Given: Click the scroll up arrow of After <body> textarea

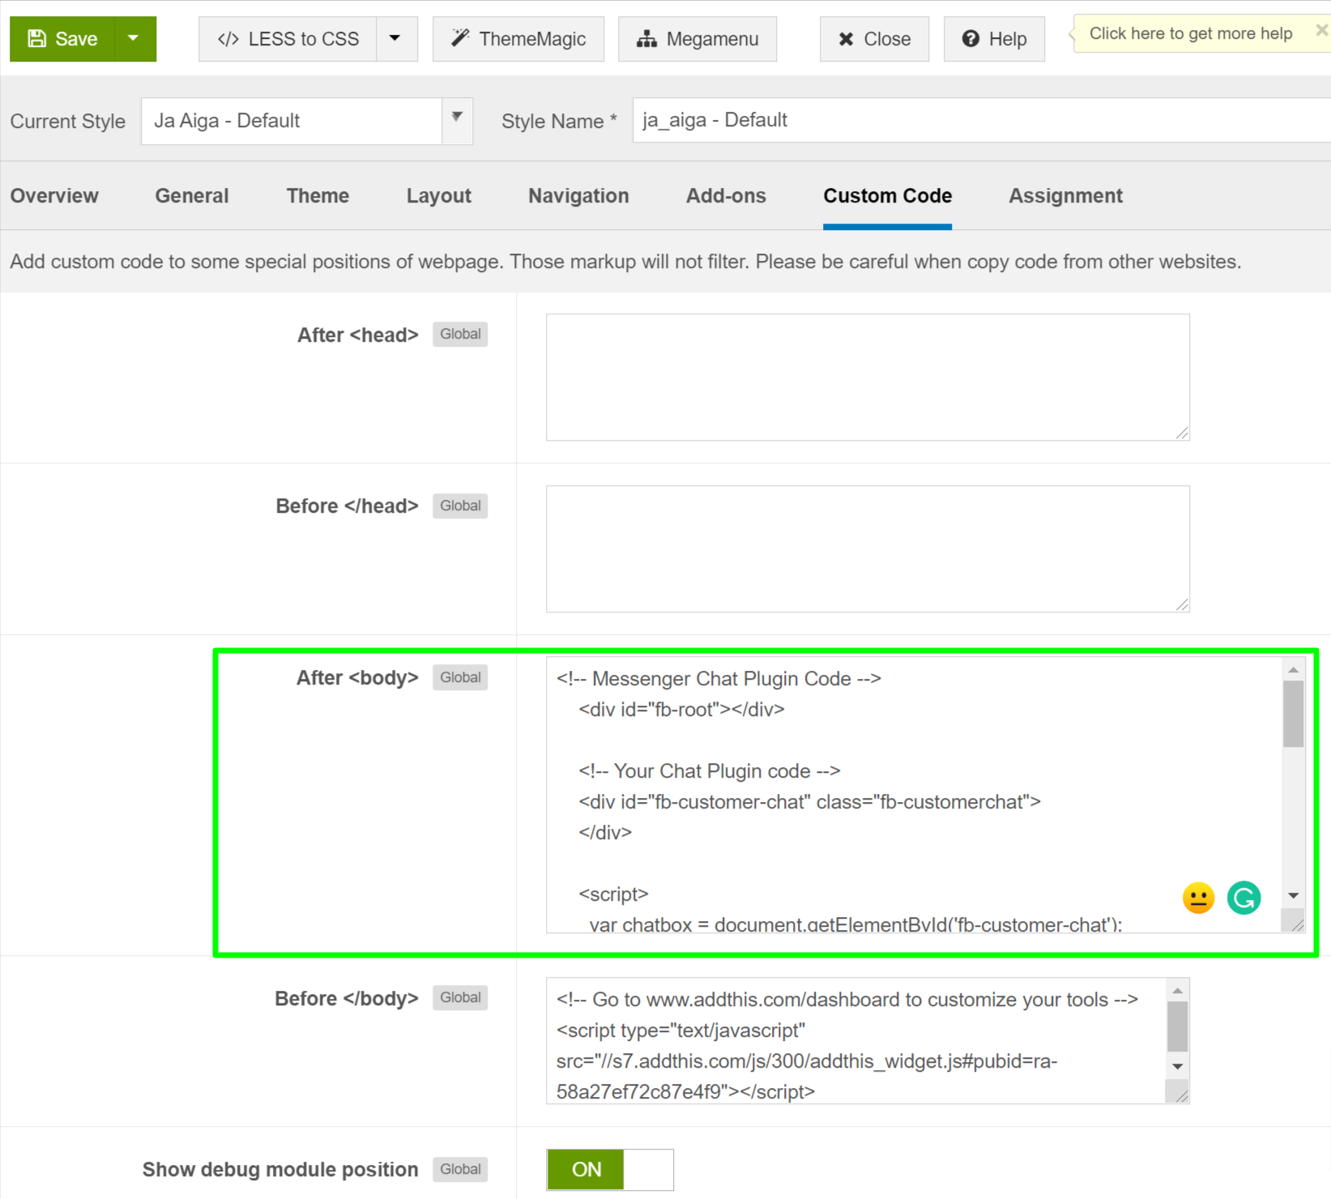Looking at the screenshot, I should [1294, 669].
